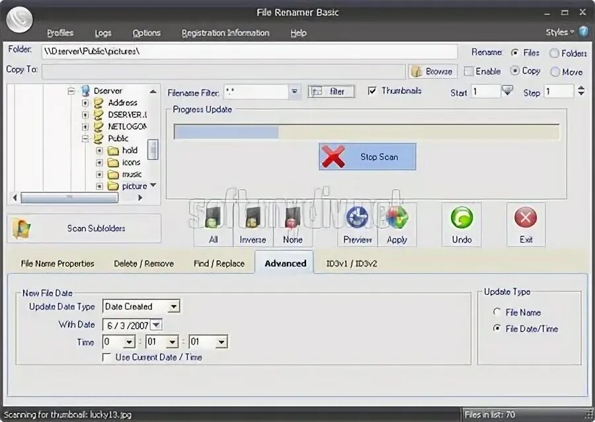Screen dimensions: 595x422
Task: Collapse the Dserver tree node
Action: tap(71, 91)
